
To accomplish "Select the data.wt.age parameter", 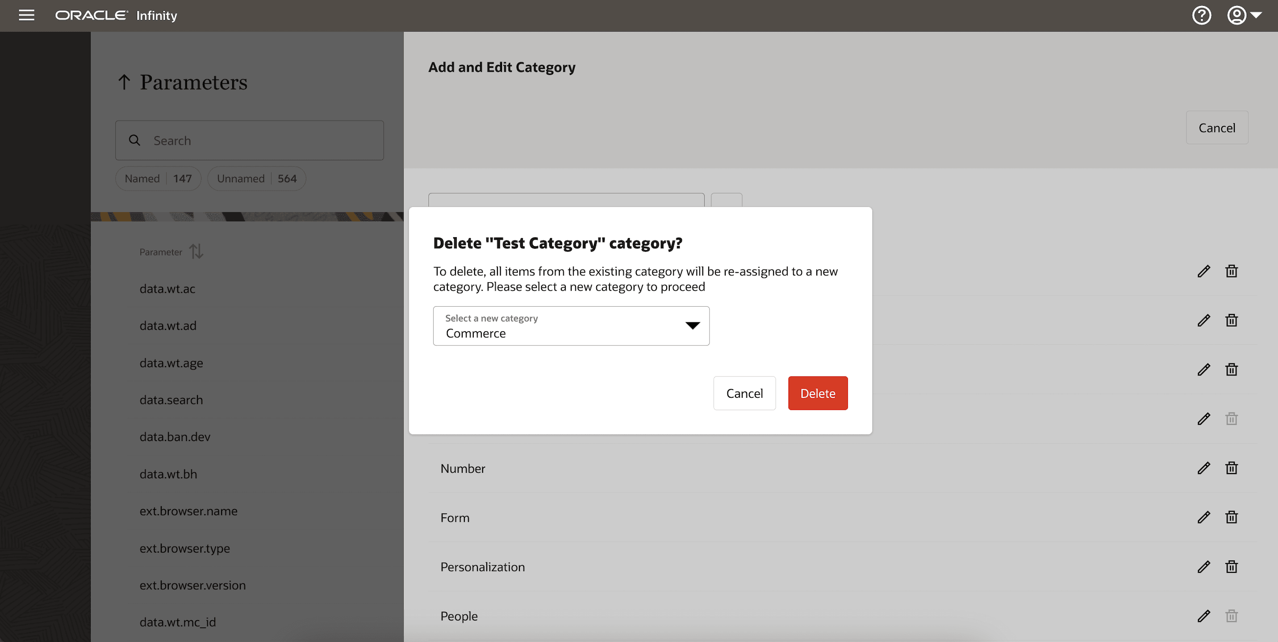I will click(x=171, y=363).
